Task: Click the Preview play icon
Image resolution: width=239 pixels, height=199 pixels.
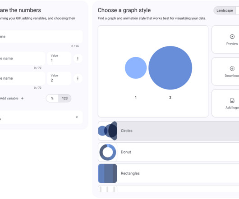Action: click(x=232, y=36)
